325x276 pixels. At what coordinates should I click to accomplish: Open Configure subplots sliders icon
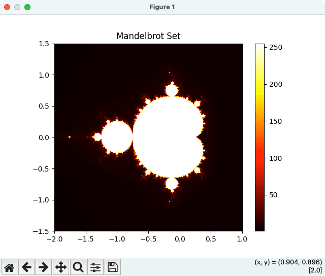tap(95, 267)
